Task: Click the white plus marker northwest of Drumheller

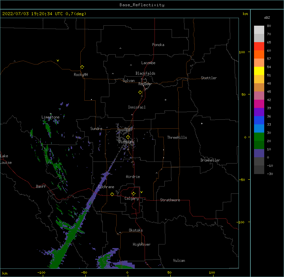Action: click(202, 123)
